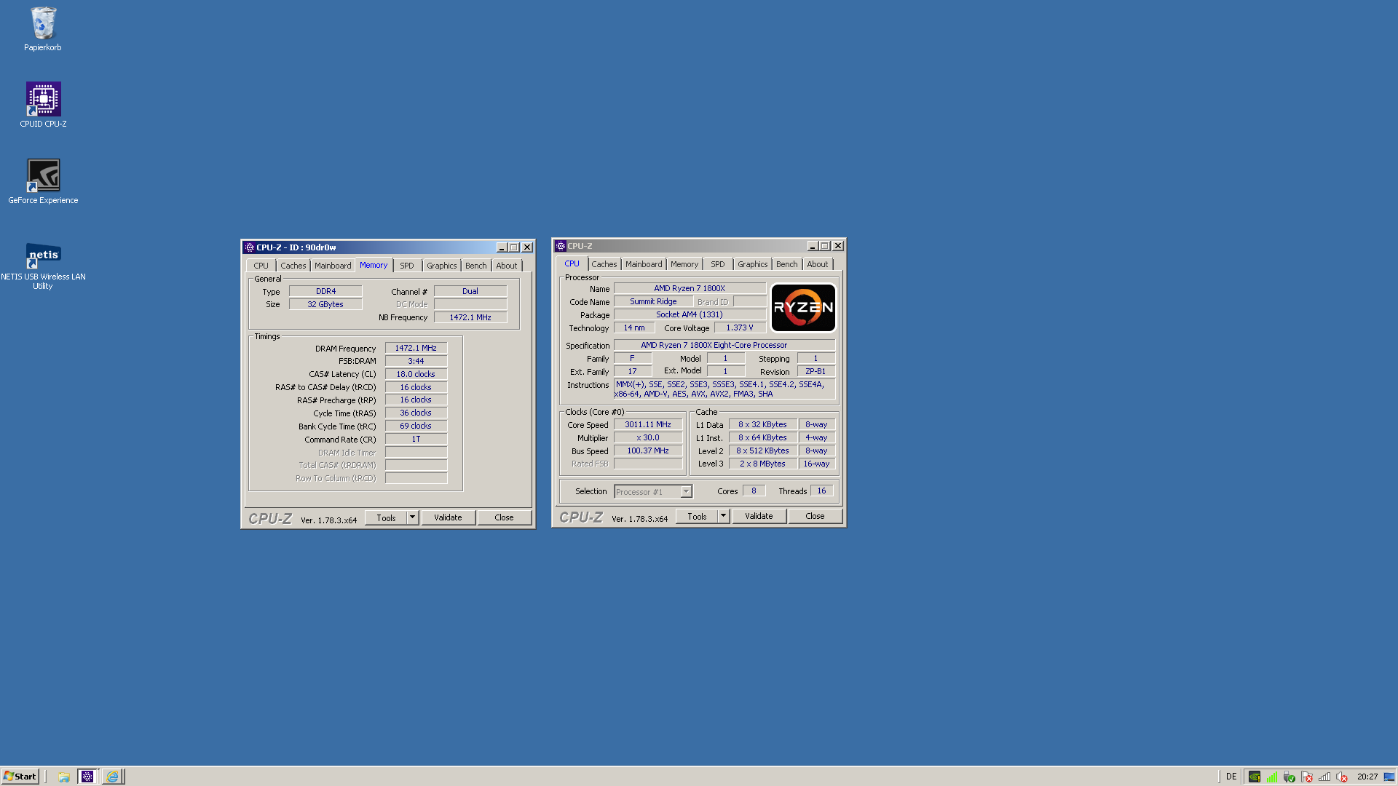Click the Start button in the taskbar
The image size is (1398, 786).
click(x=20, y=777)
